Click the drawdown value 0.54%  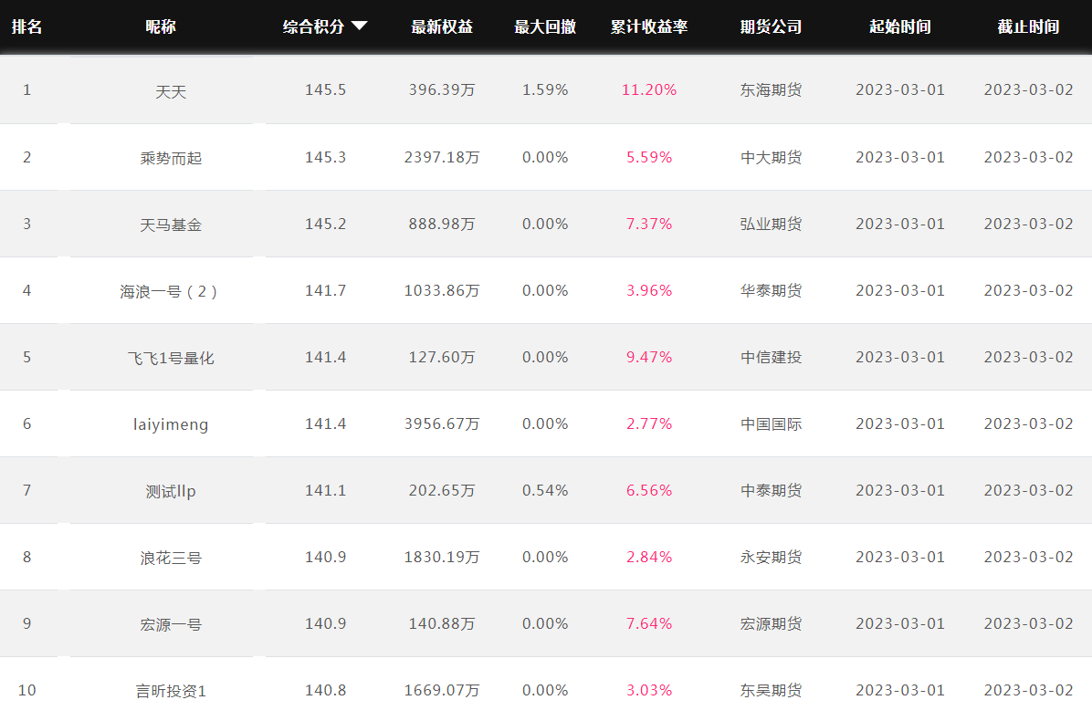(x=544, y=491)
